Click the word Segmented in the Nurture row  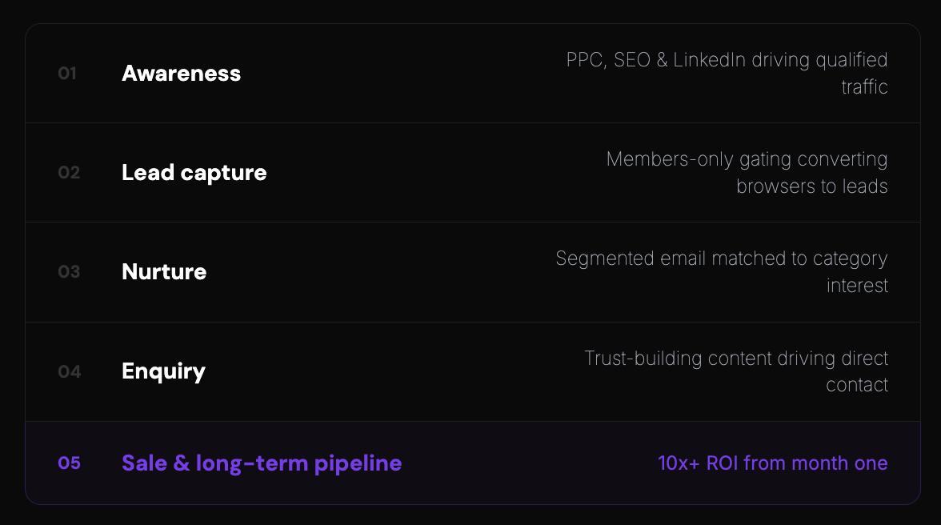[605, 258]
